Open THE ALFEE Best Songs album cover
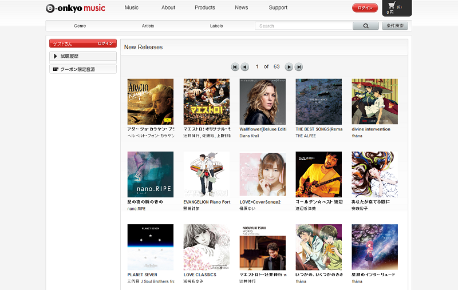This screenshot has width=458, height=290. tap(319, 102)
